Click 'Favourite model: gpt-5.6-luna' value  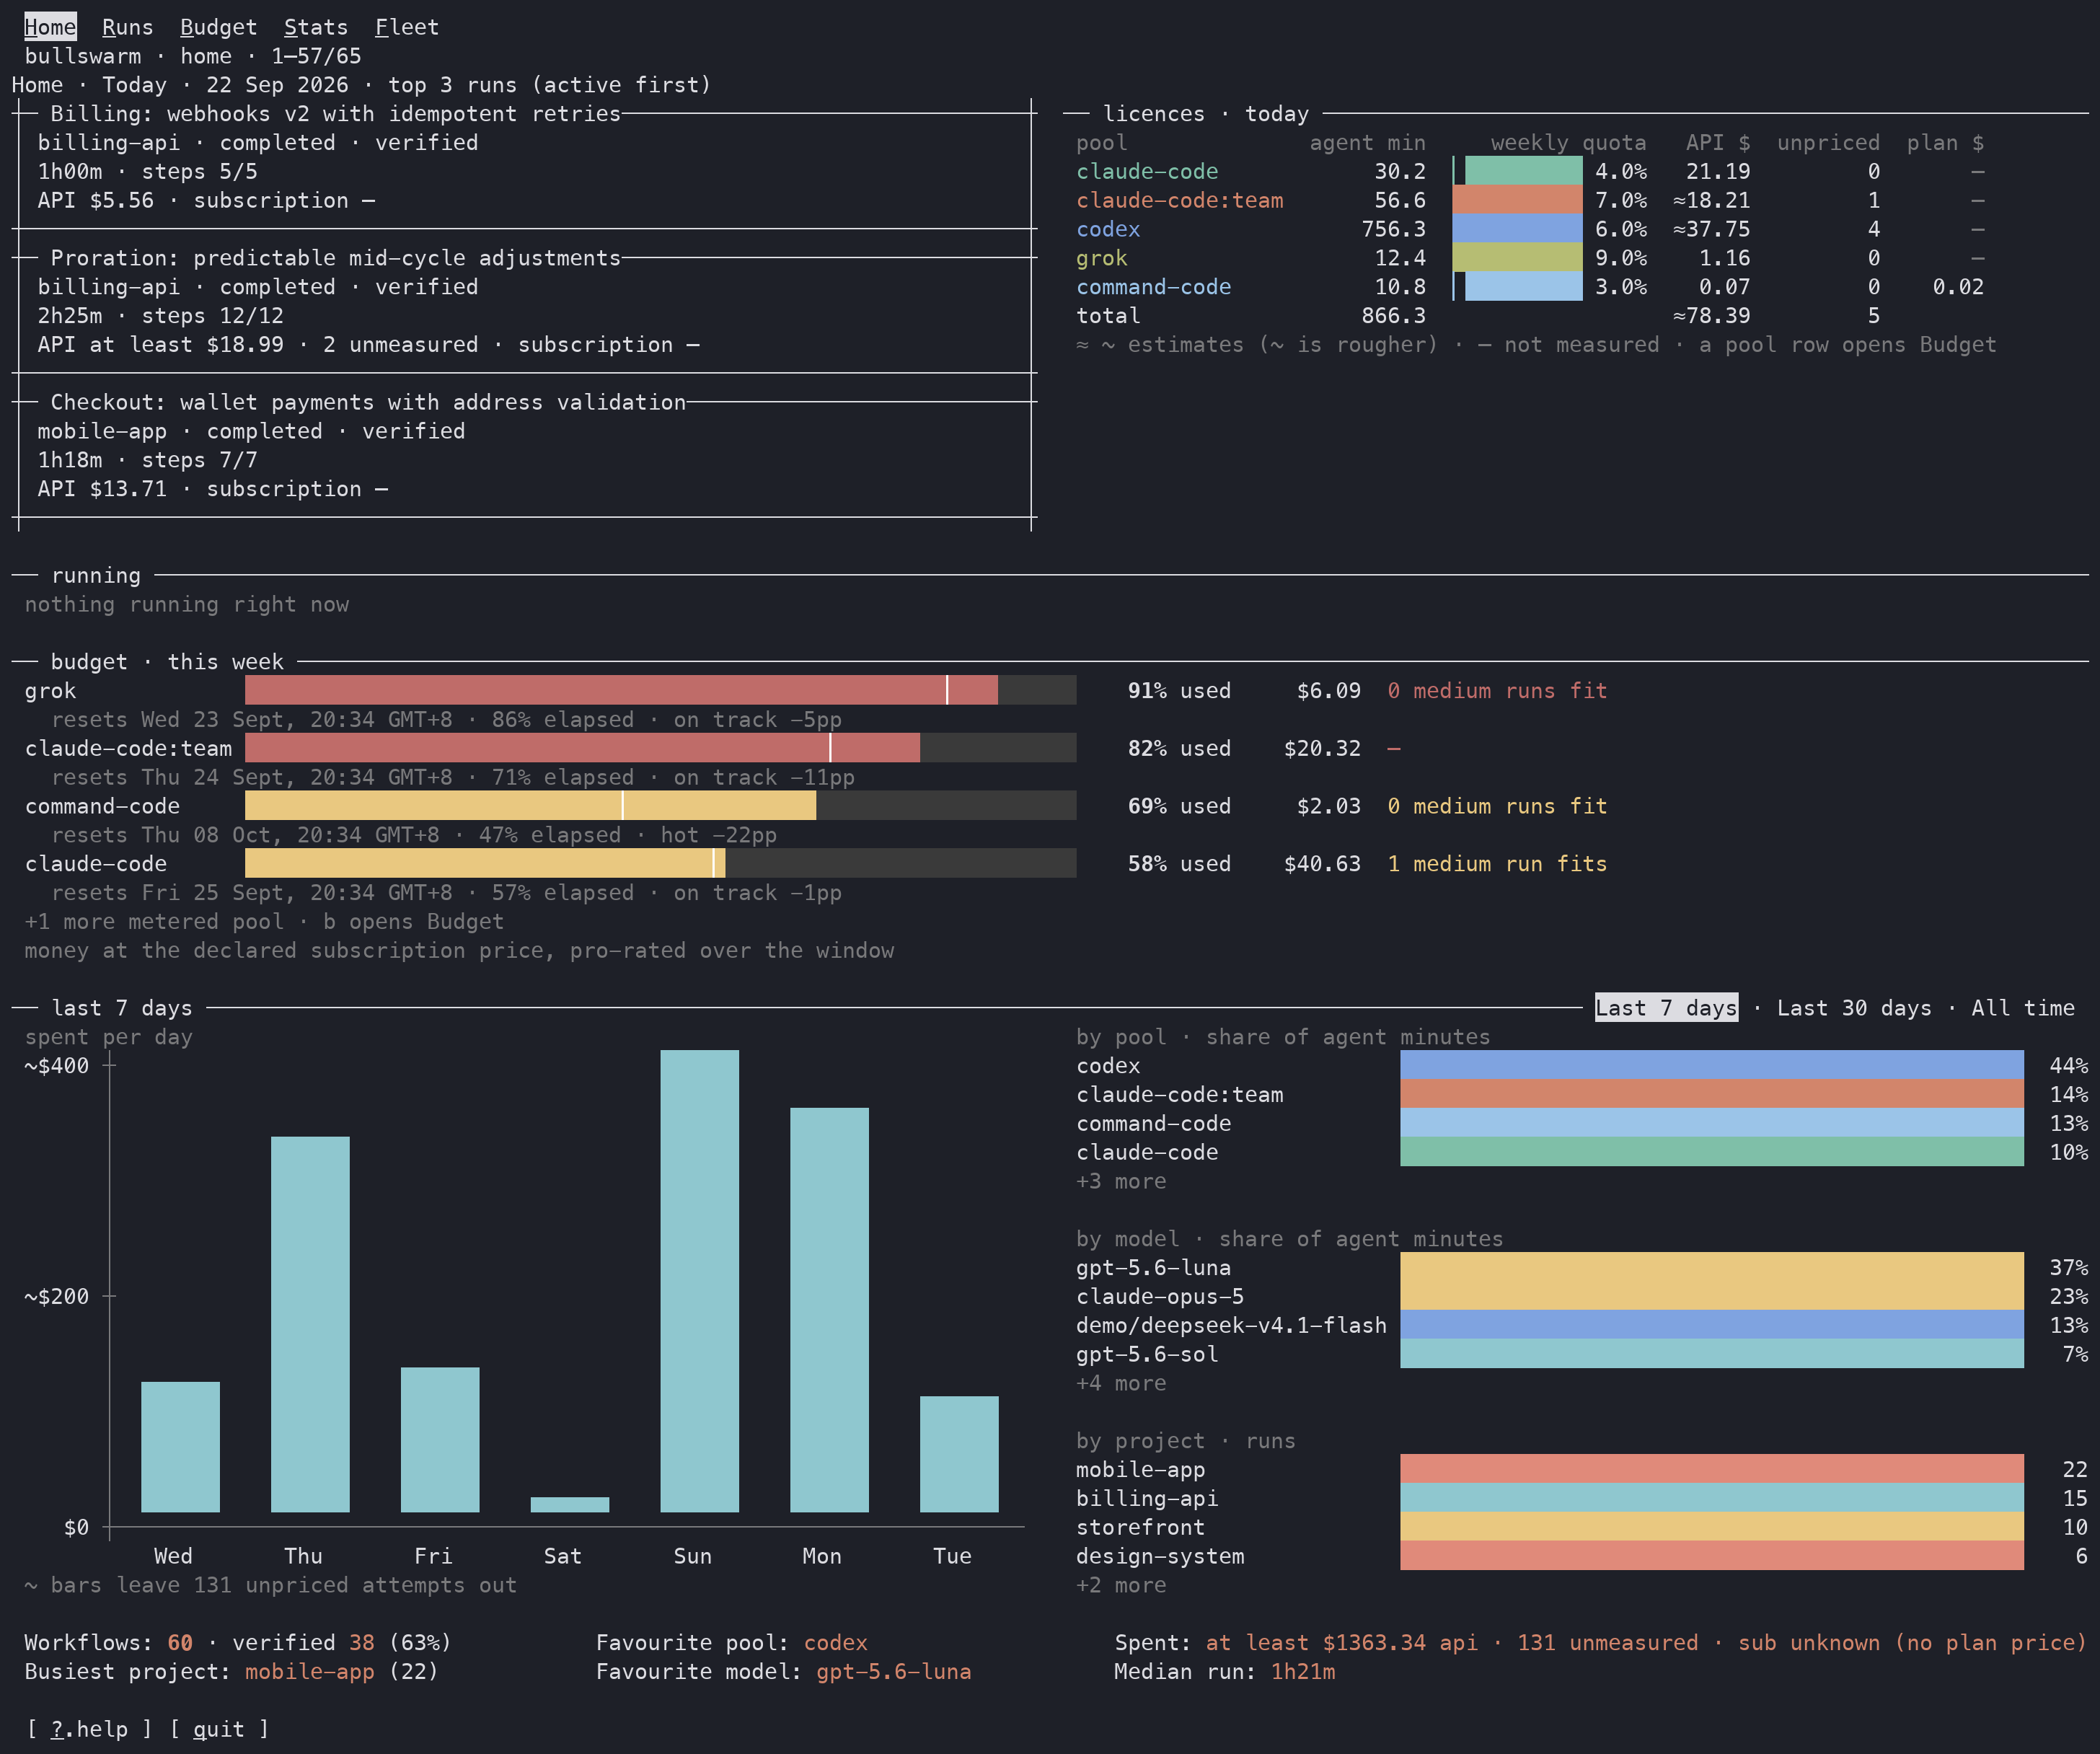click(894, 1671)
